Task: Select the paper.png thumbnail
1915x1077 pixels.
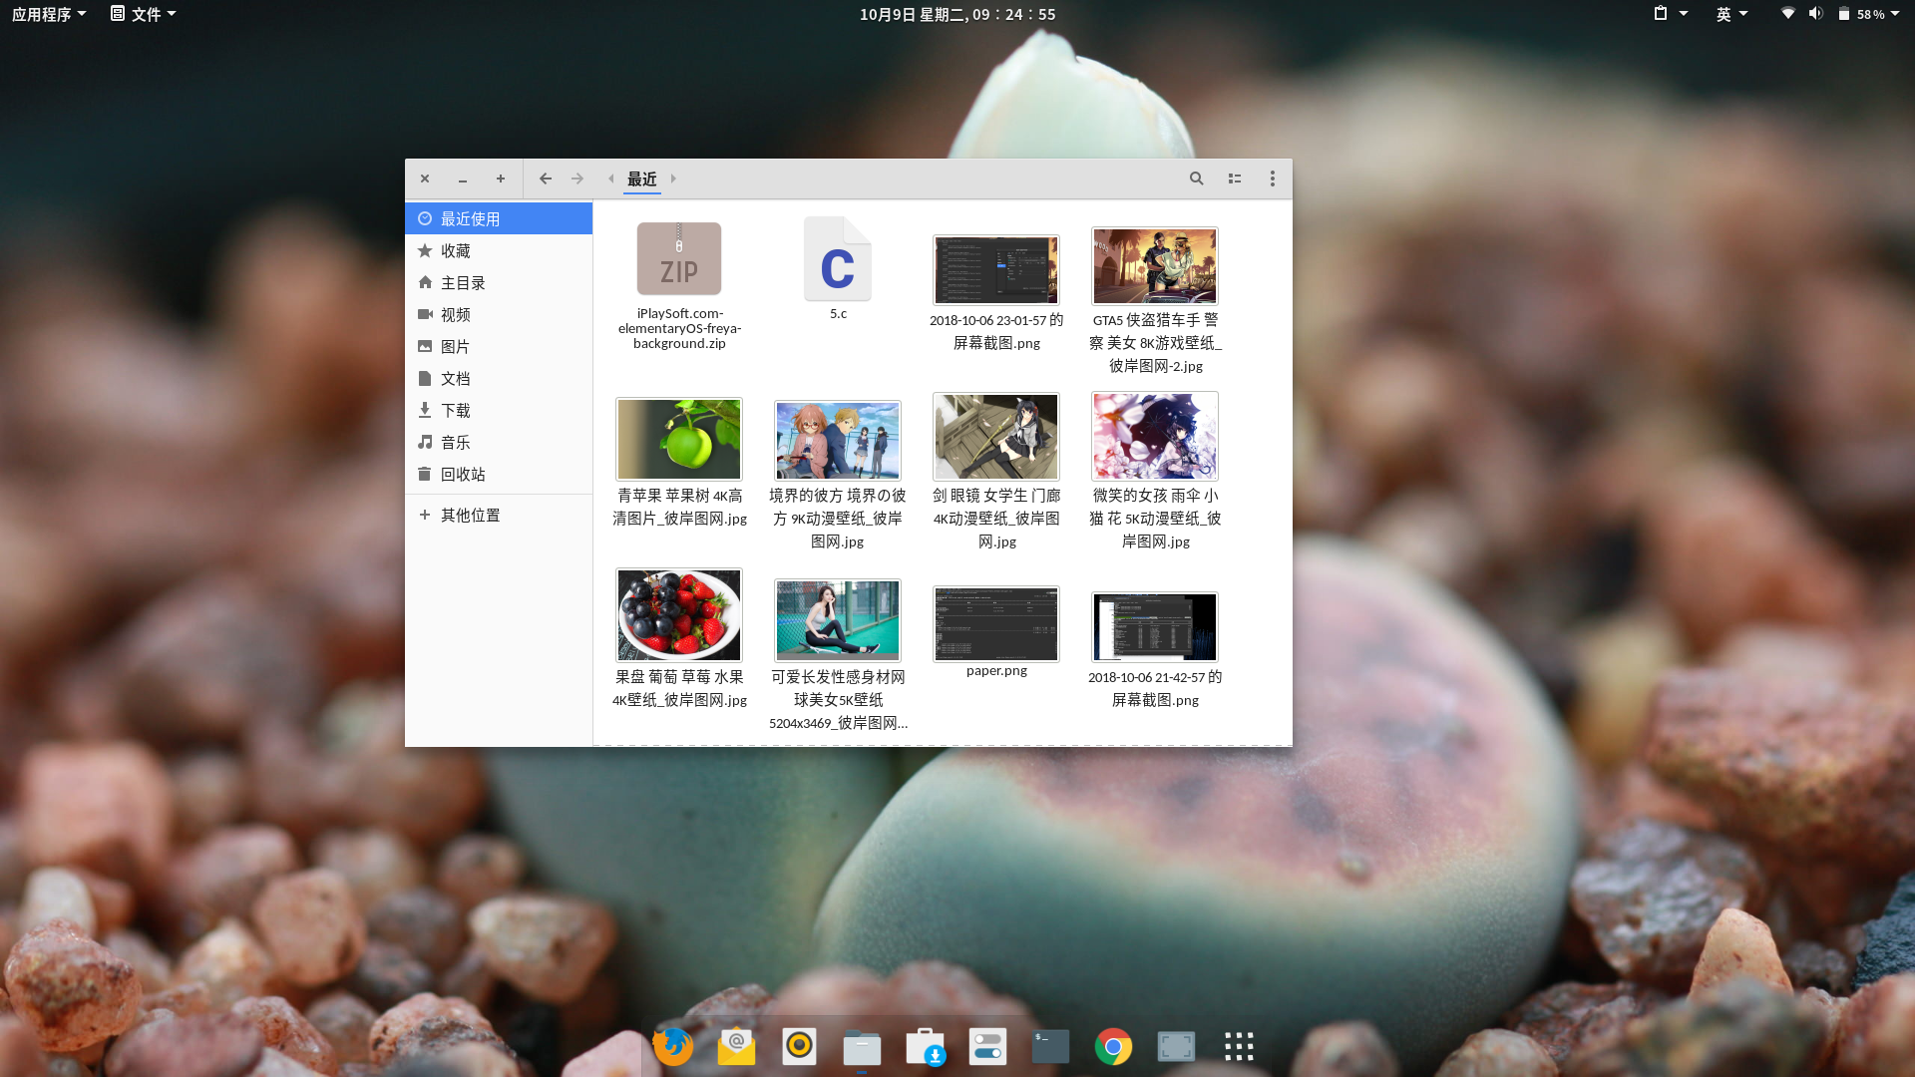Action: (995, 625)
